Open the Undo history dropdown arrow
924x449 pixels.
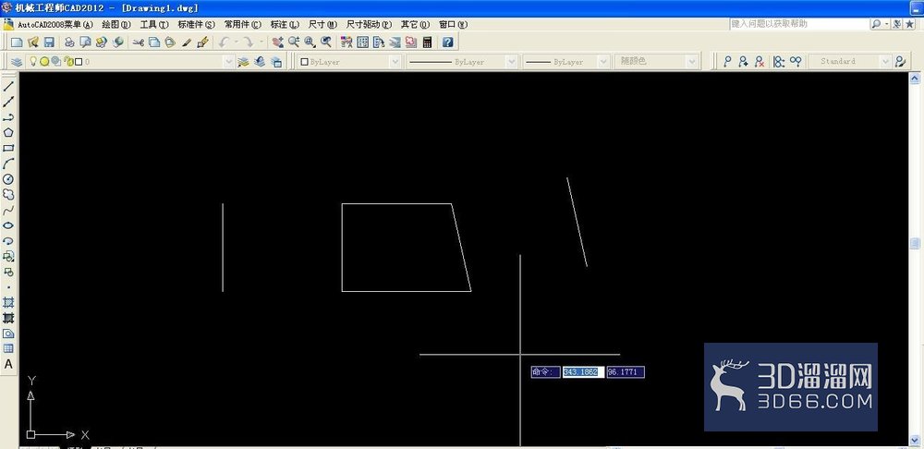coord(237,42)
